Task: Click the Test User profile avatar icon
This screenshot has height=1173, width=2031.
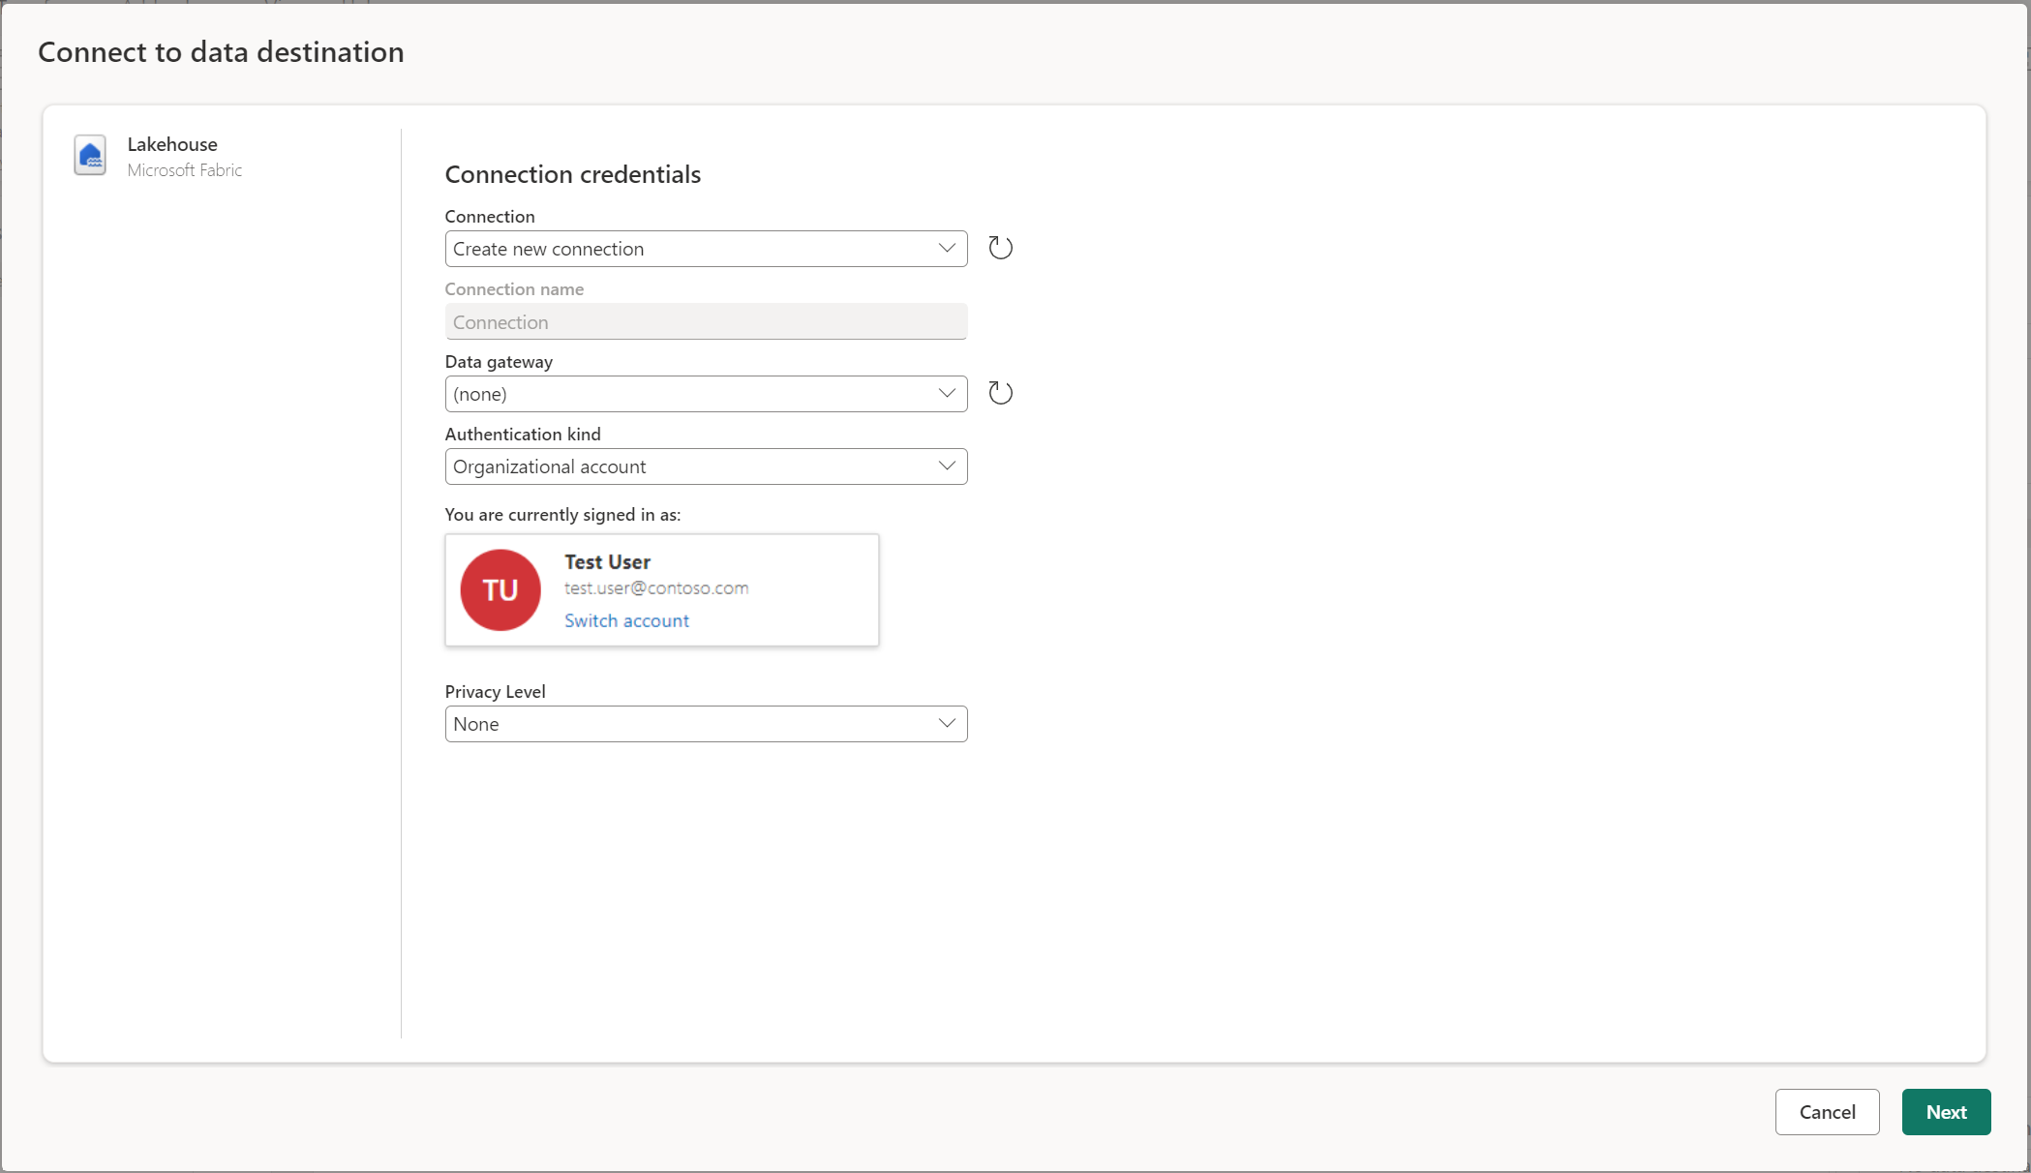Action: [500, 589]
